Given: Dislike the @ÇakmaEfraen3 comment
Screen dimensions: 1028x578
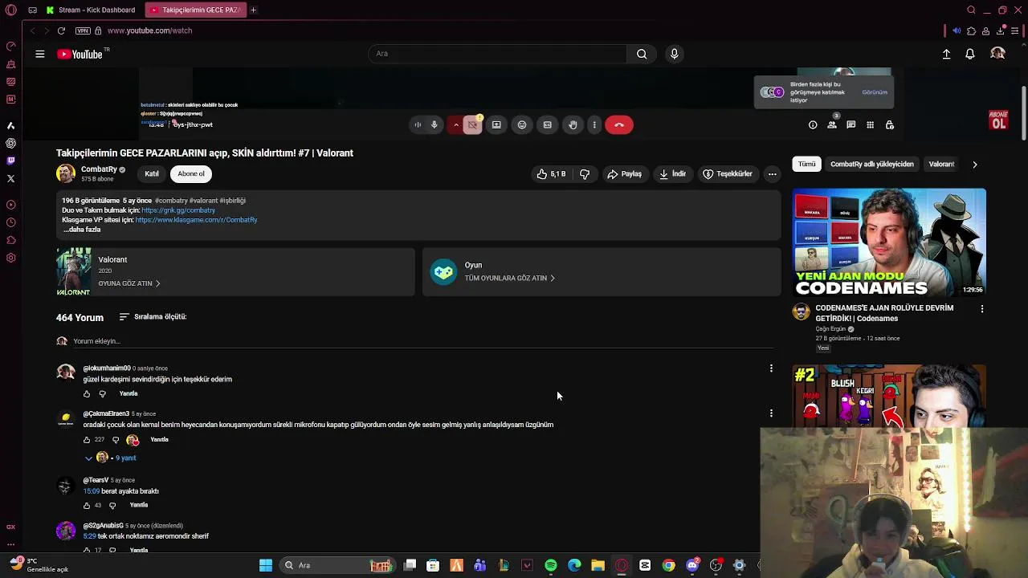Looking at the screenshot, I should [x=116, y=440].
